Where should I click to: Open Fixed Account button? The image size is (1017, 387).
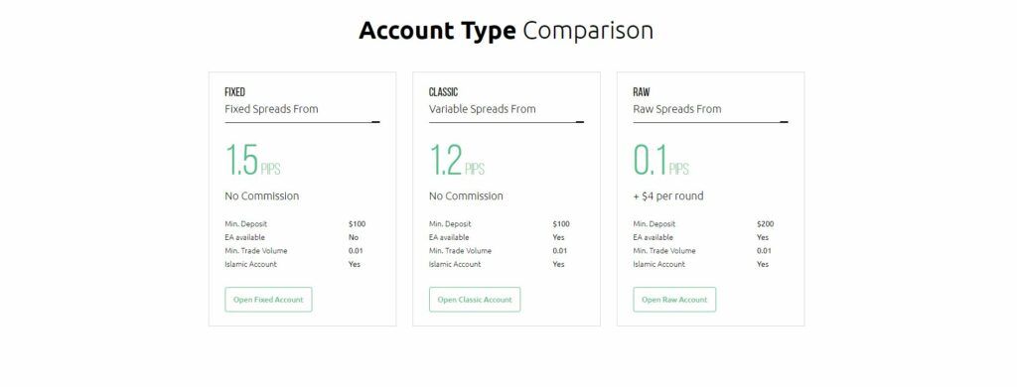pos(268,300)
